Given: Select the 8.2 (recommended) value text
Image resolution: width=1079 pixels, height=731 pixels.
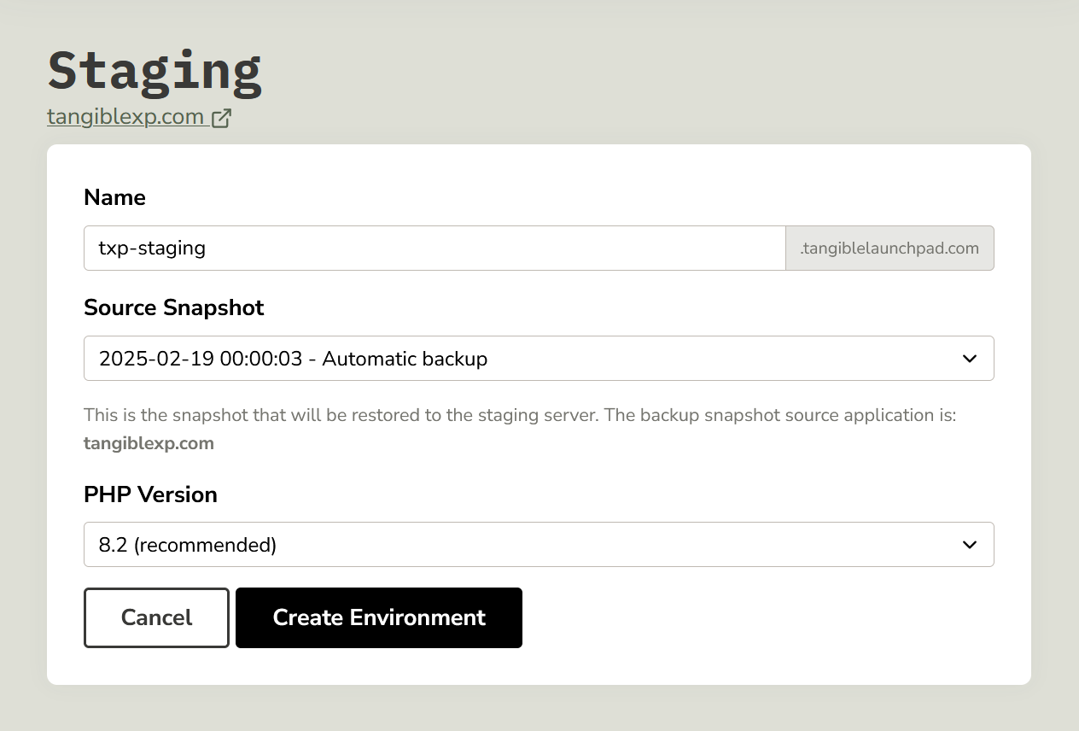Looking at the screenshot, I should click(188, 545).
